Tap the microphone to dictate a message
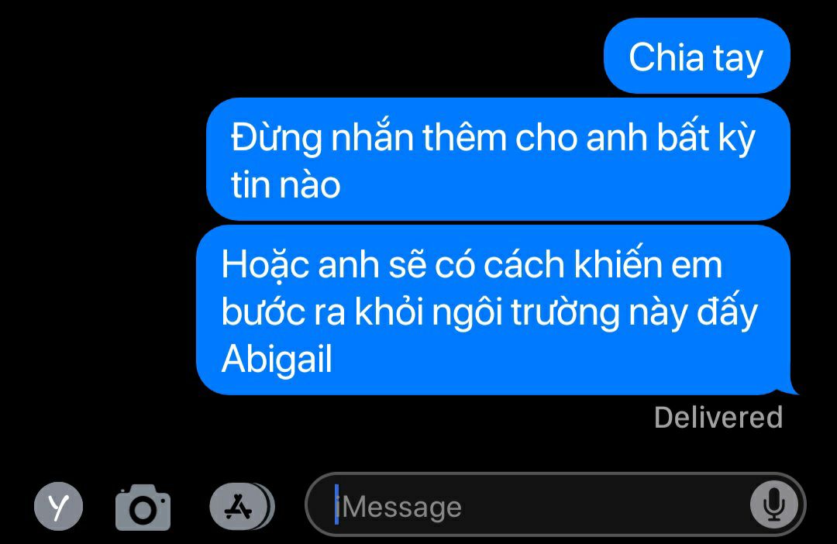Viewport: 837px width, 544px height. 774,504
